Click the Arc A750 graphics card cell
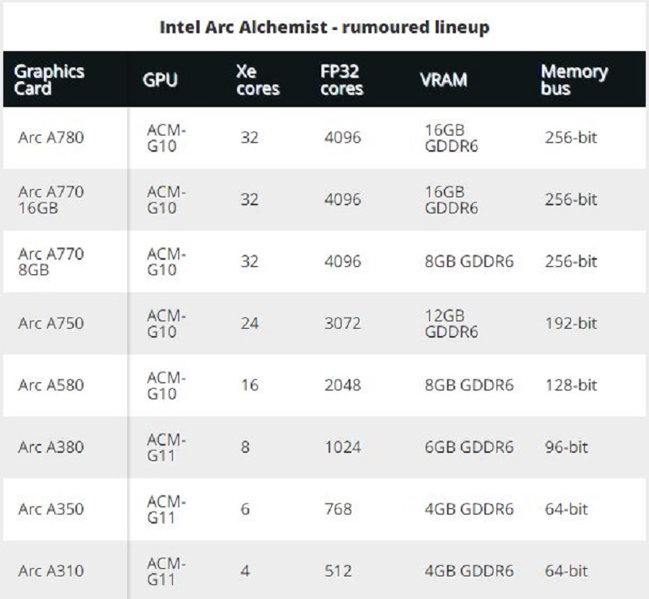This screenshot has height=599, width=649. (50, 323)
